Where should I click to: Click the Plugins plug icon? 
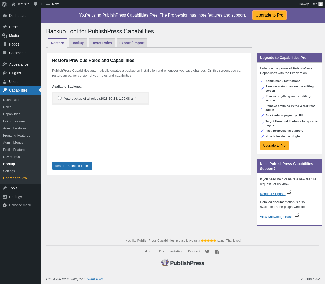5,73
